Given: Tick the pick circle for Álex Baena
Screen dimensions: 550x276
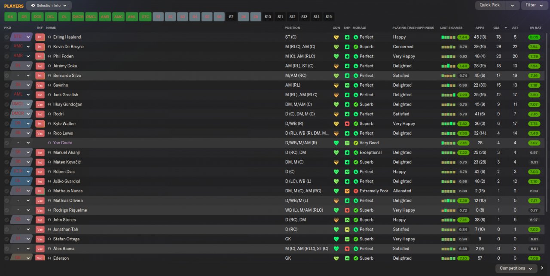Looking at the screenshot, I should click(6, 249).
